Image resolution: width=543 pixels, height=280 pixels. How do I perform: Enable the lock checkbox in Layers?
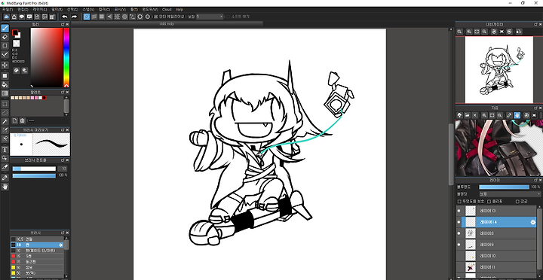[x=517, y=202]
